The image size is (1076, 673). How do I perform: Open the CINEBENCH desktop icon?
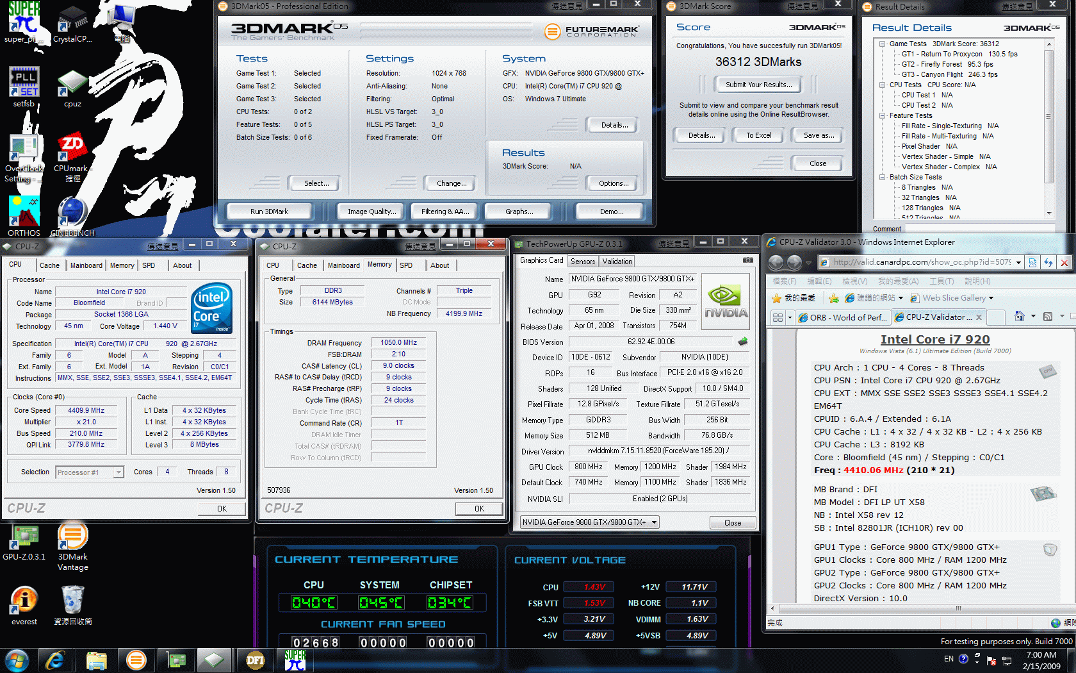coord(72,216)
